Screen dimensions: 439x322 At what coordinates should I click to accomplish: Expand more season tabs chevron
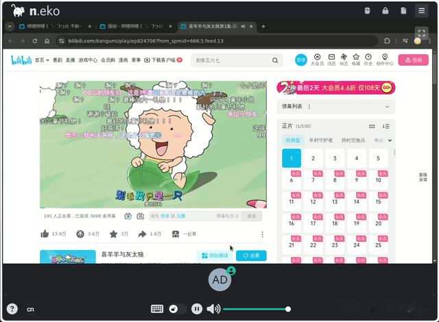coord(390,140)
